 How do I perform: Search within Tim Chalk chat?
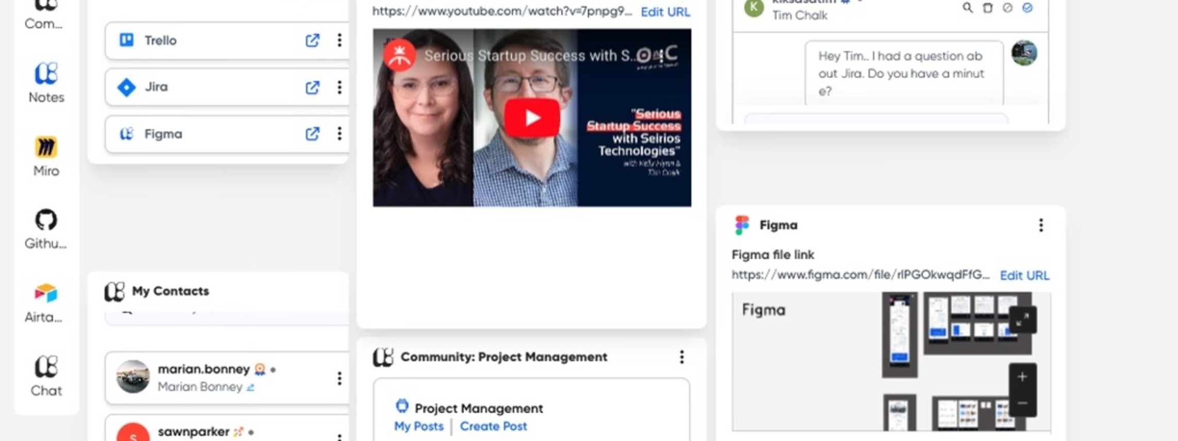coord(967,8)
